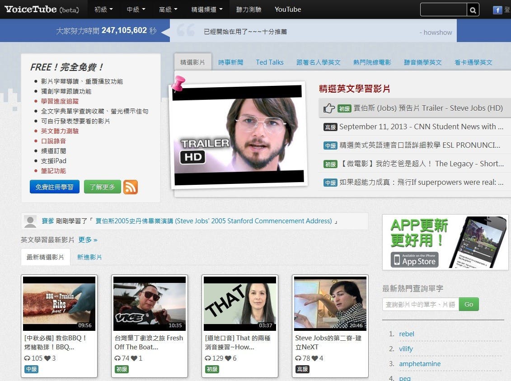
Task: Open the 如果超能力成真 superpowers entry
Action: [422, 183]
